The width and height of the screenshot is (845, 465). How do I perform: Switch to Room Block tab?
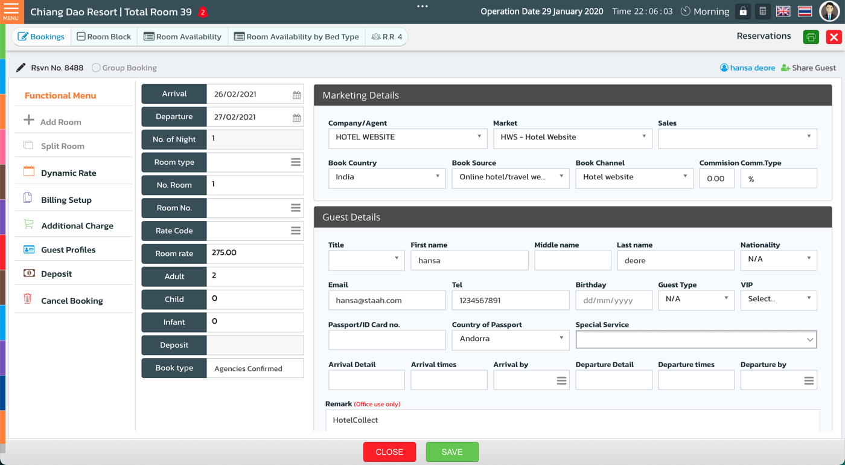pyautogui.click(x=104, y=37)
